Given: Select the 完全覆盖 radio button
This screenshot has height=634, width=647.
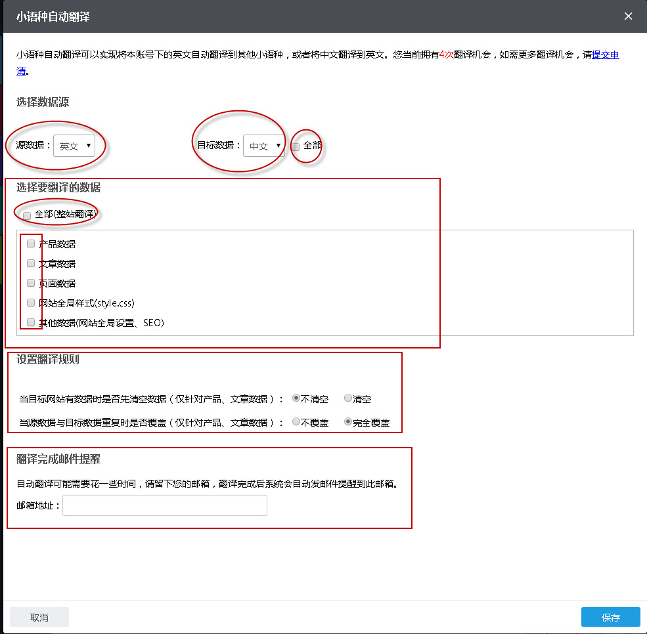Looking at the screenshot, I should (x=347, y=421).
